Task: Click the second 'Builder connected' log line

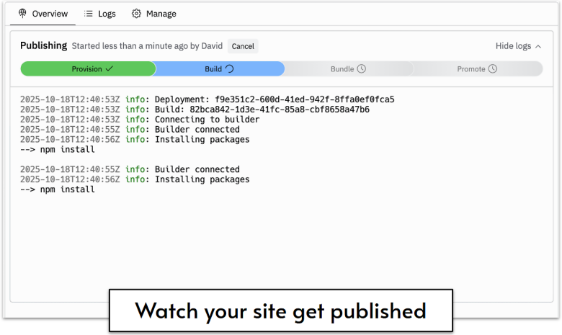Action: click(130, 169)
